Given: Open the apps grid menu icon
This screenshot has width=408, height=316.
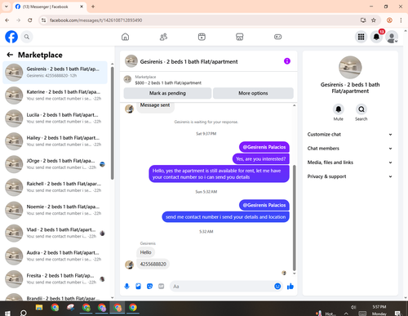Looking at the screenshot, I should 361,37.
